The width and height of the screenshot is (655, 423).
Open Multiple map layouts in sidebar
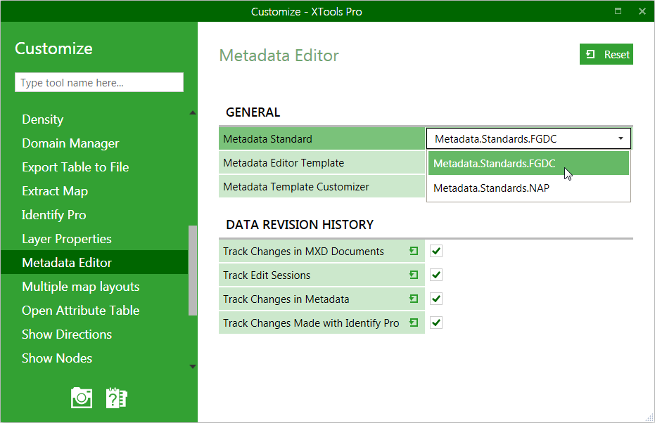[x=81, y=287]
